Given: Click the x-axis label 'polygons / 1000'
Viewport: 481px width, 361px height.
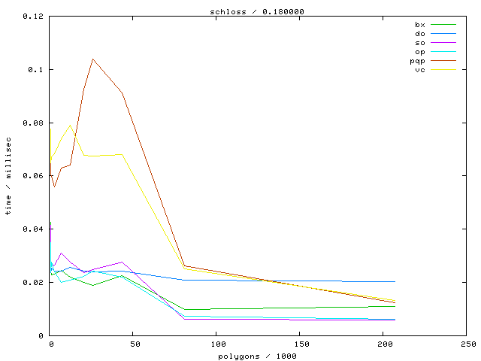Looking at the screenshot, I should (258, 354).
